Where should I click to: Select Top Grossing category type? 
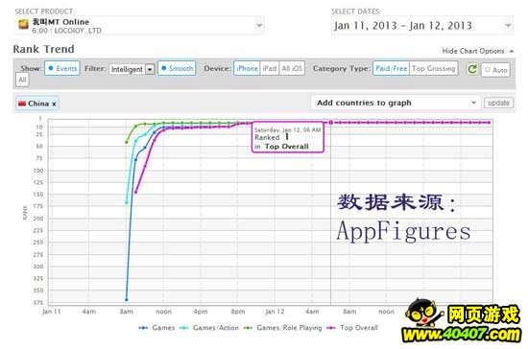[x=433, y=68]
